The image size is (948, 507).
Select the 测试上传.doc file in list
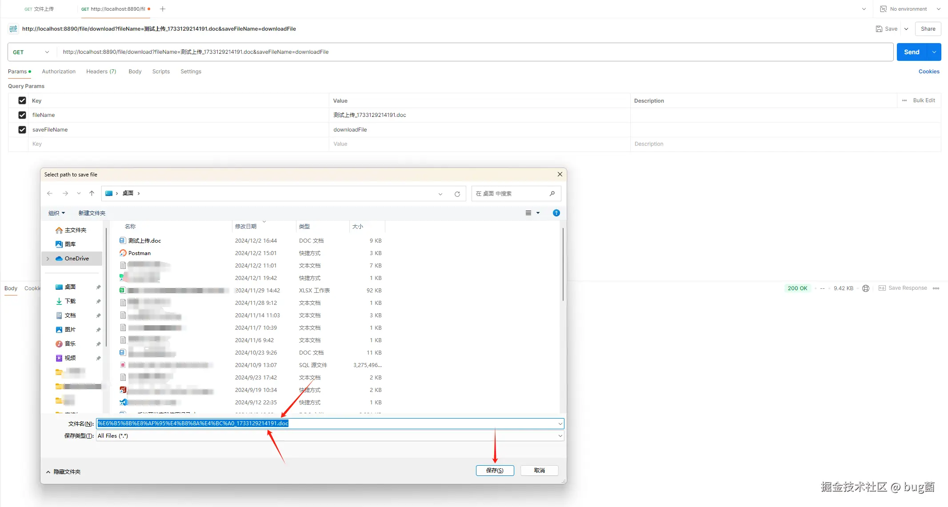(x=144, y=241)
